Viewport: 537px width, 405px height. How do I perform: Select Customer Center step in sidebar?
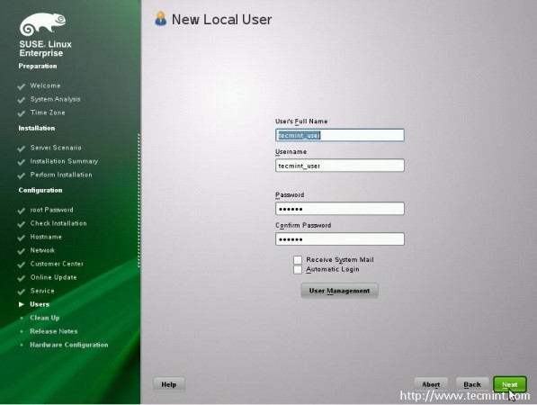[x=57, y=264]
